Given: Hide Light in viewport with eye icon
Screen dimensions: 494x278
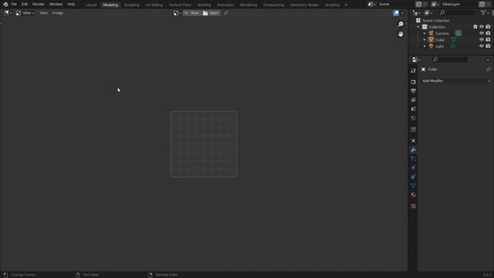Looking at the screenshot, I should click(x=482, y=46).
